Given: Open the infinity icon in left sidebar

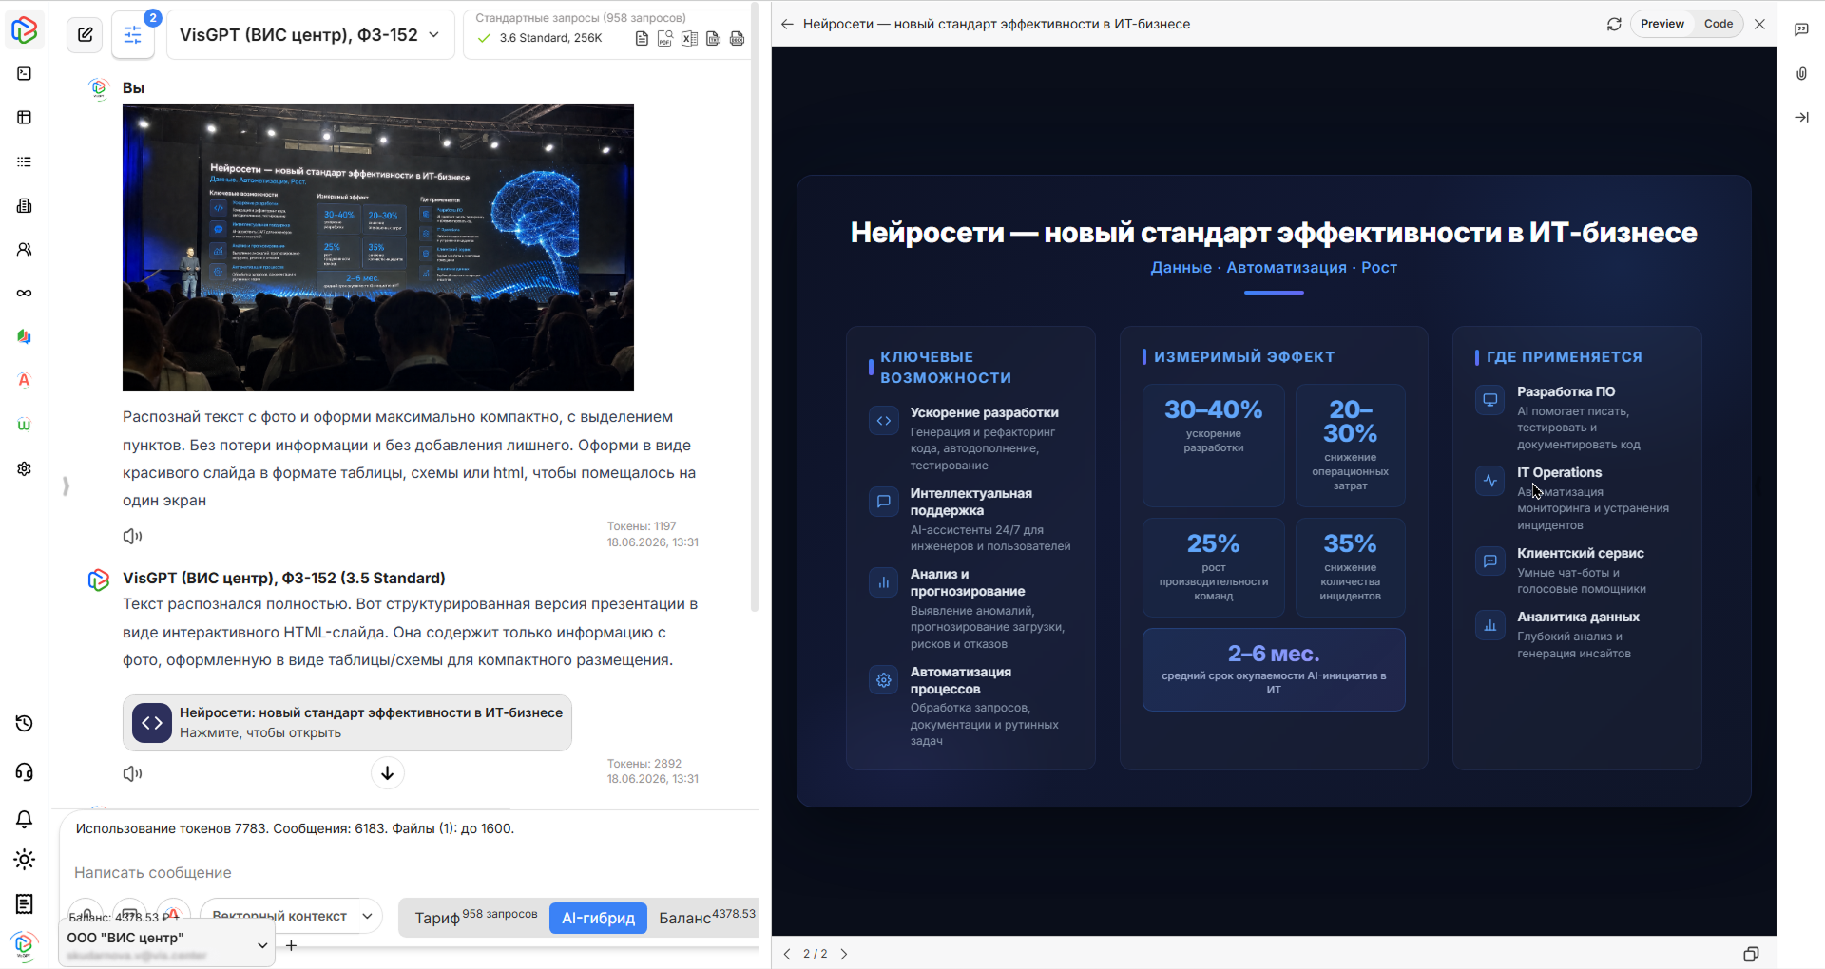Looking at the screenshot, I should click(25, 293).
